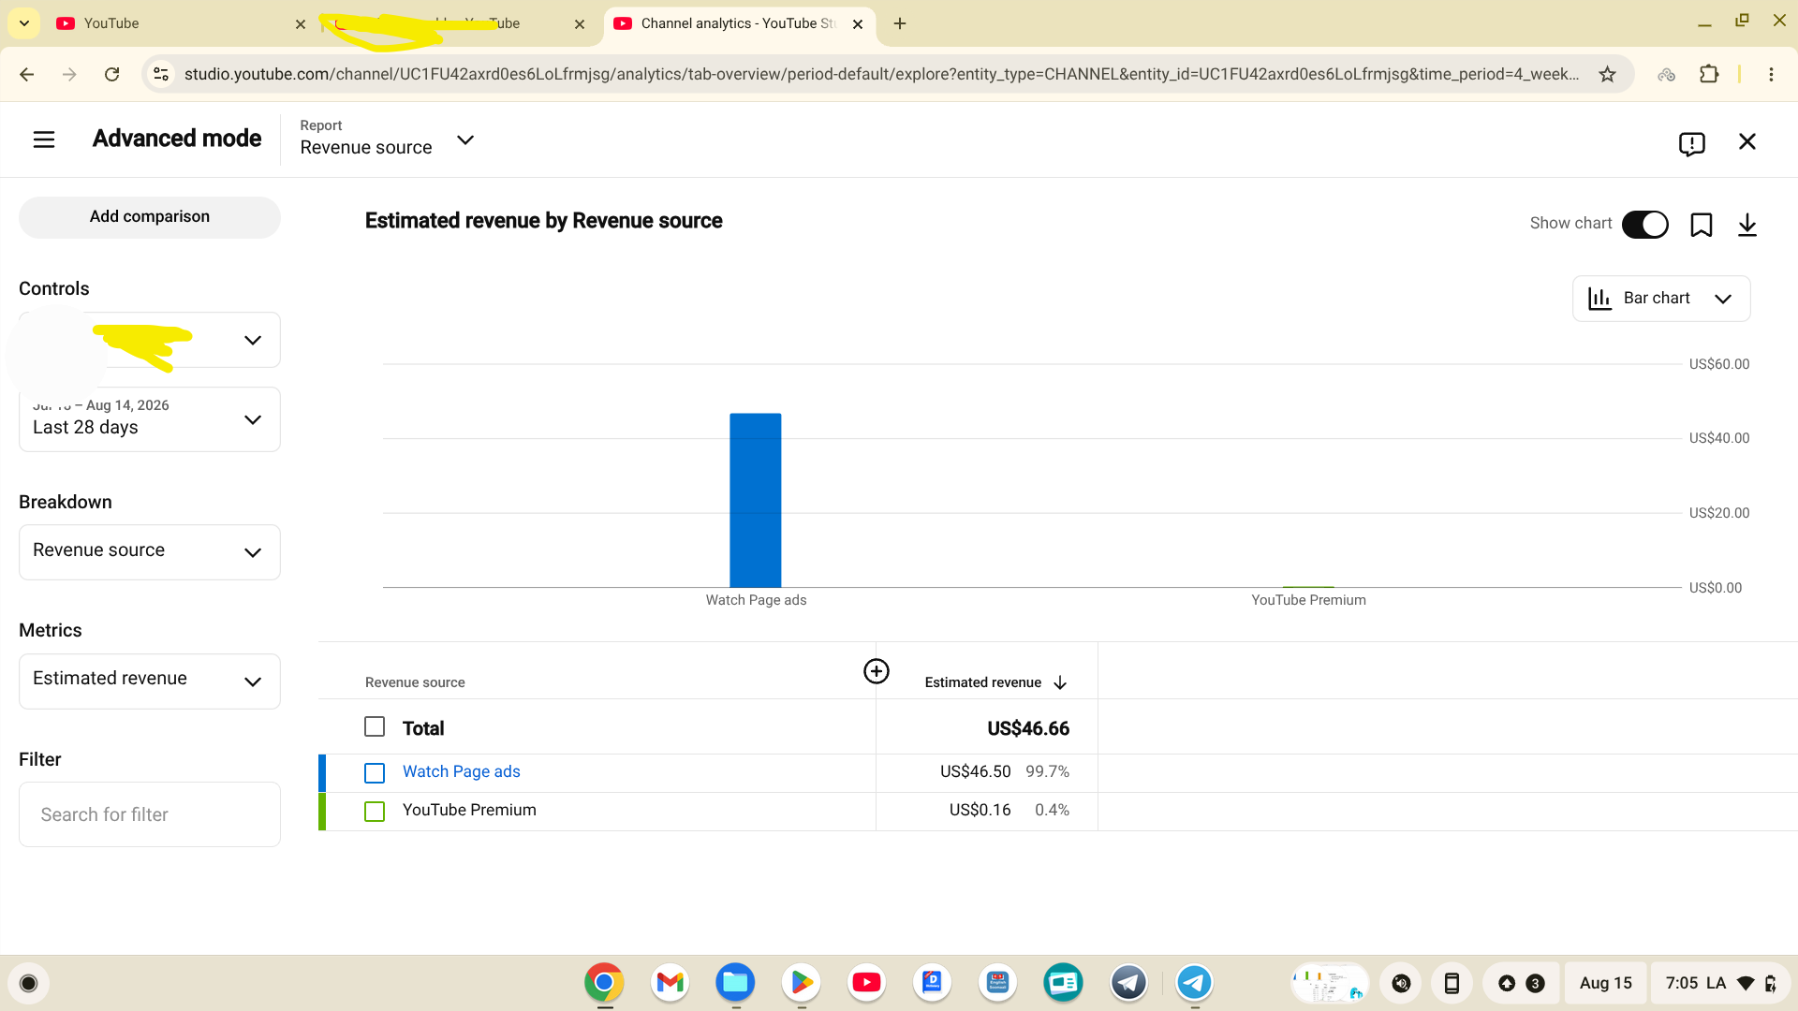The width and height of the screenshot is (1798, 1011).
Task: Open the Watch Page ads link
Action: coord(462,771)
